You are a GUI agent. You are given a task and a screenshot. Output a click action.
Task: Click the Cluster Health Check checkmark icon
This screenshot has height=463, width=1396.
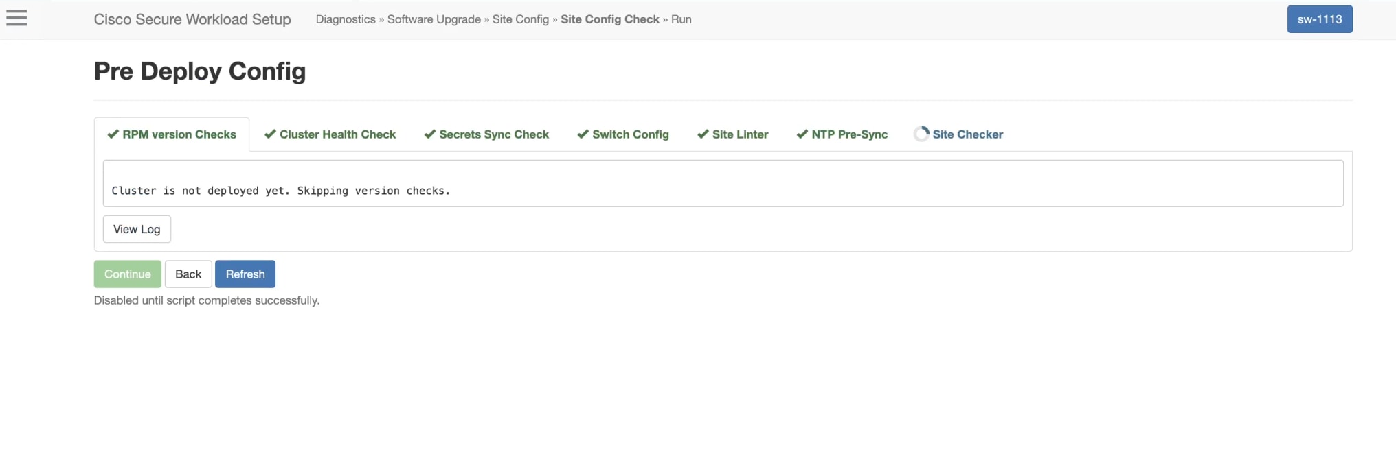coord(270,134)
